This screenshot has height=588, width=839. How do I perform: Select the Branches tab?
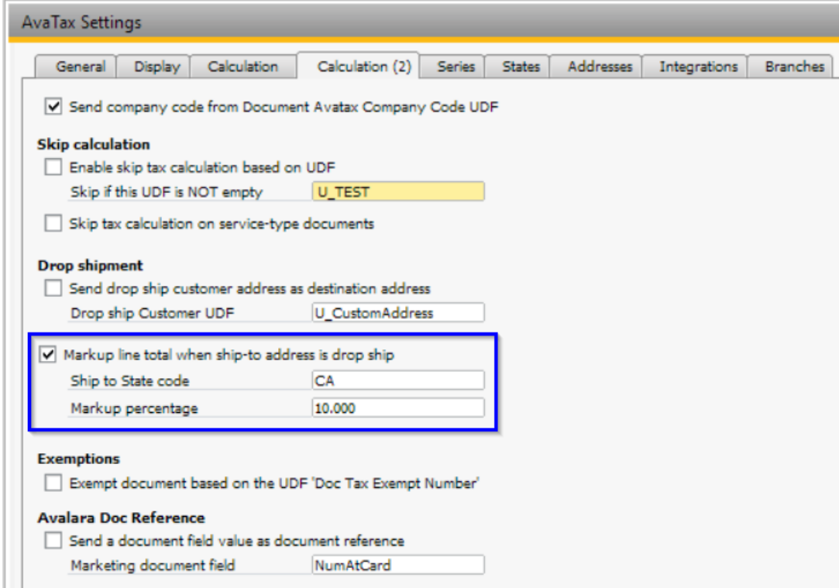click(x=790, y=67)
